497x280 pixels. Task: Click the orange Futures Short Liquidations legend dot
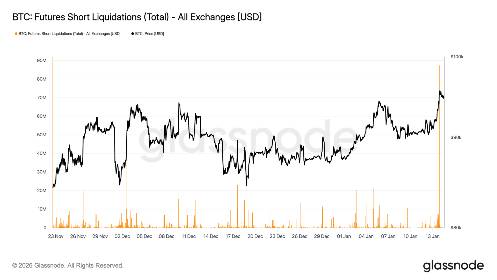(16, 34)
